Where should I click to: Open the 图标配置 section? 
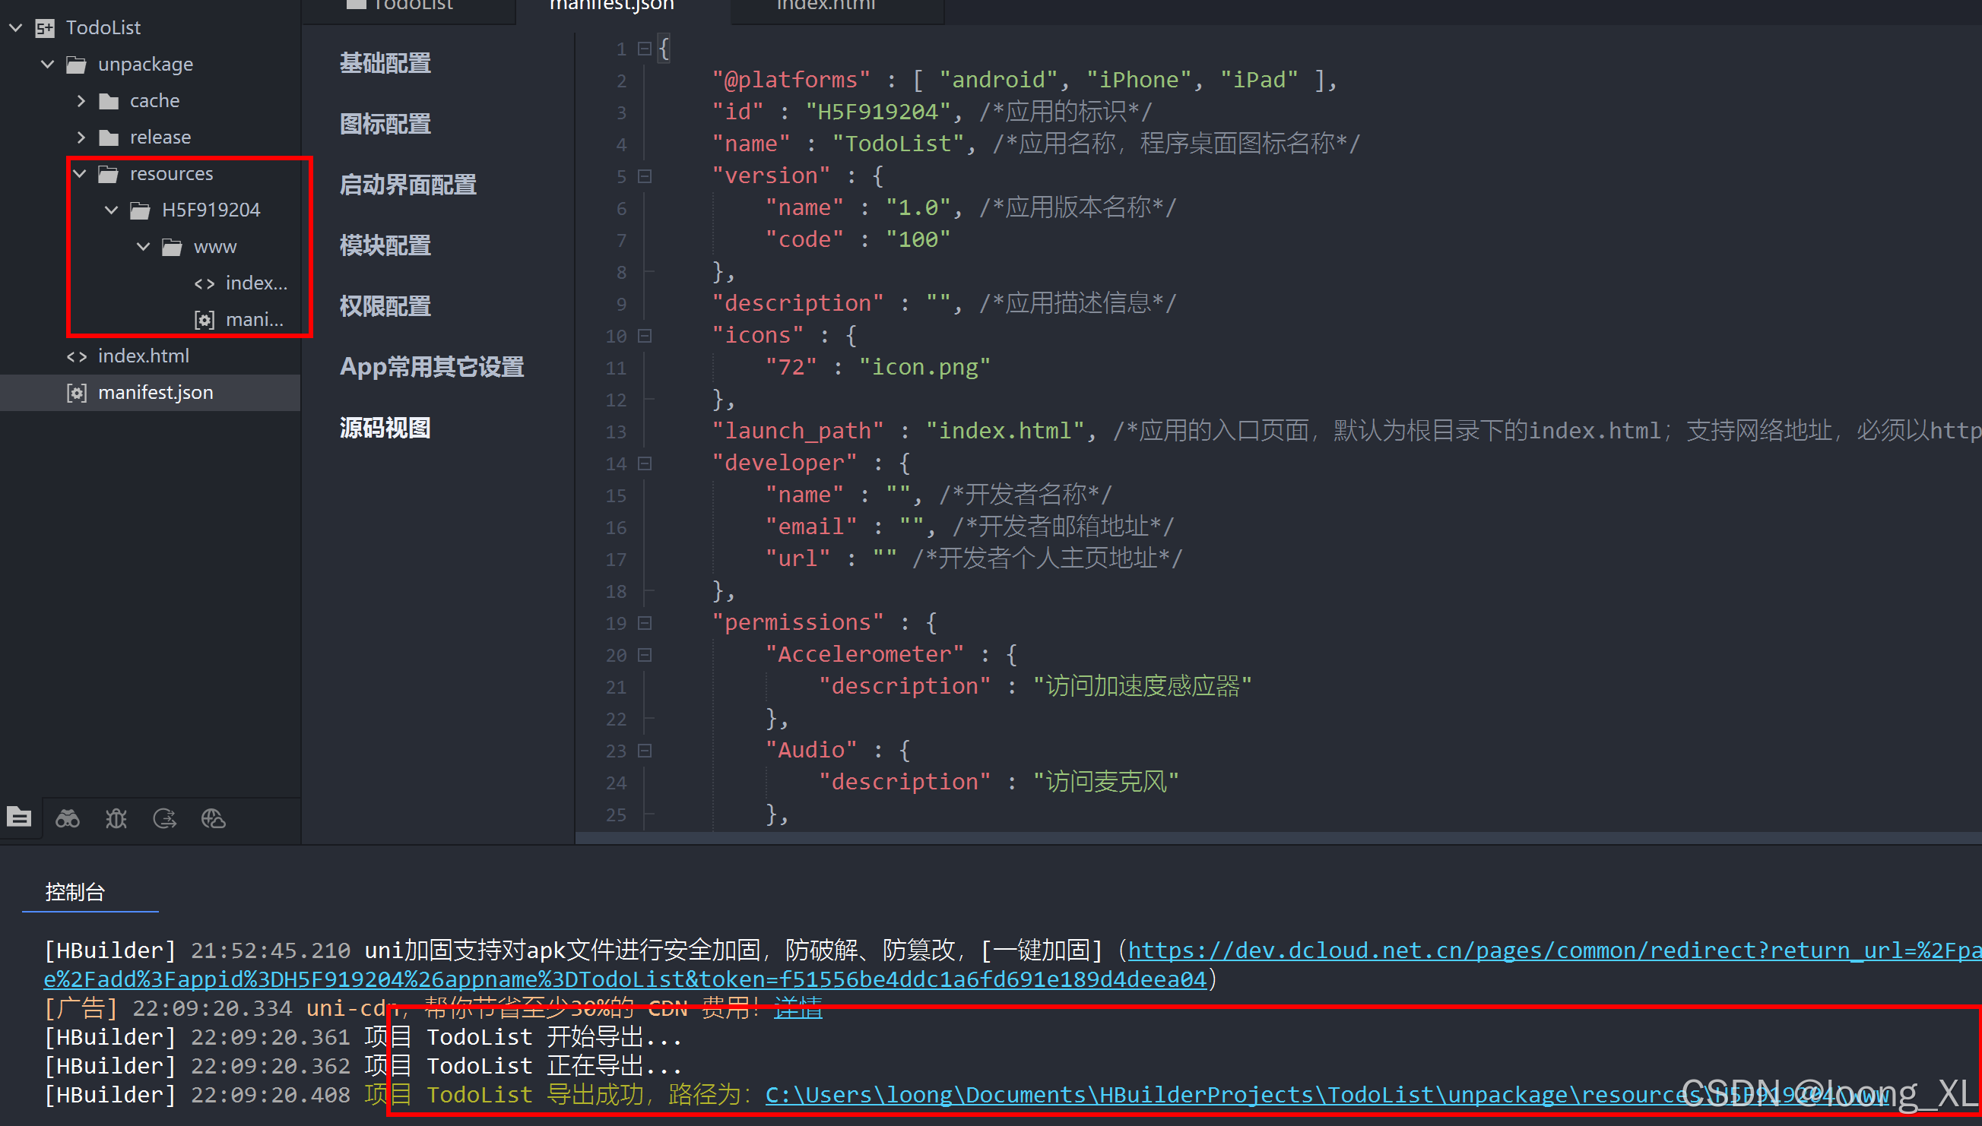[x=385, y=124]
